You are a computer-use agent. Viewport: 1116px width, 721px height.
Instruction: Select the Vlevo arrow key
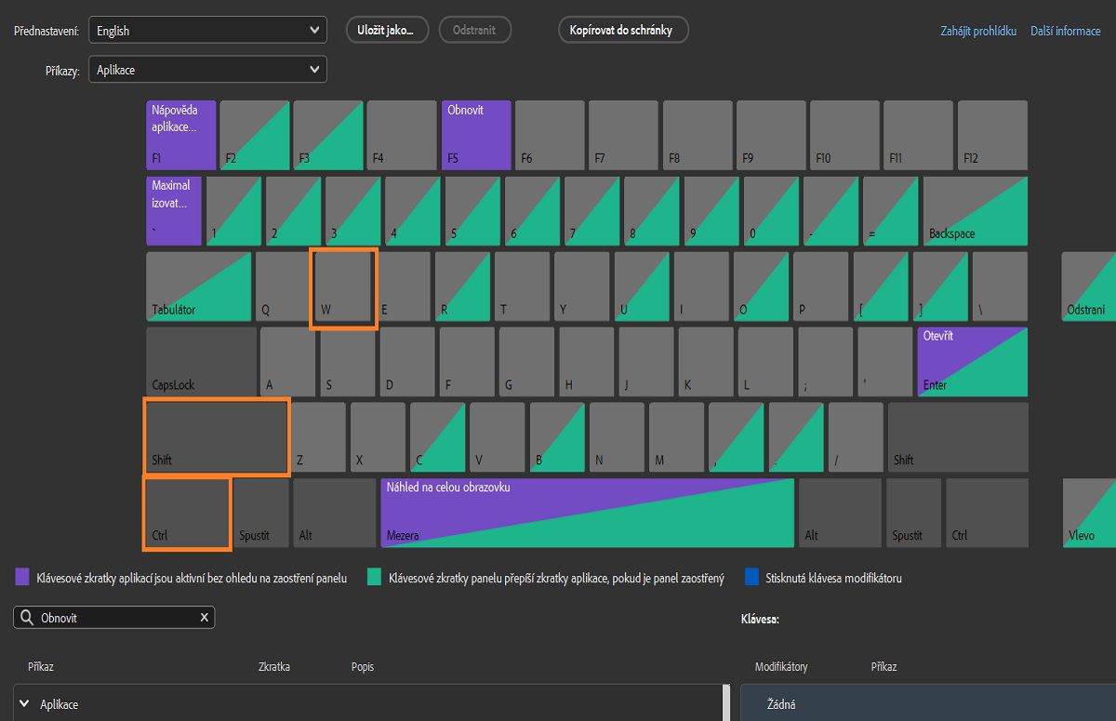[1089, 513]
